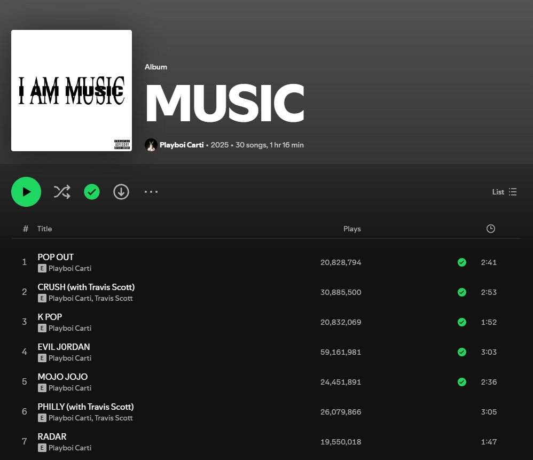Open Playboi Carti artist under RADAR
The width and height of the screenshot is (533, 460).
coord(69,448)
